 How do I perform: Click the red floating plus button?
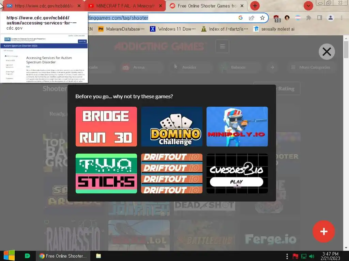(x=324, y=231)
